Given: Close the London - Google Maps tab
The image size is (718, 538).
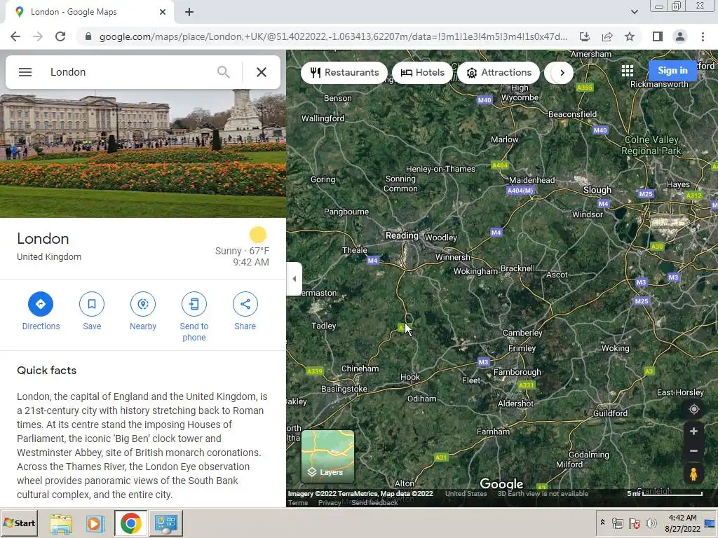Looking at the screenshot, I should coord(163,12).
